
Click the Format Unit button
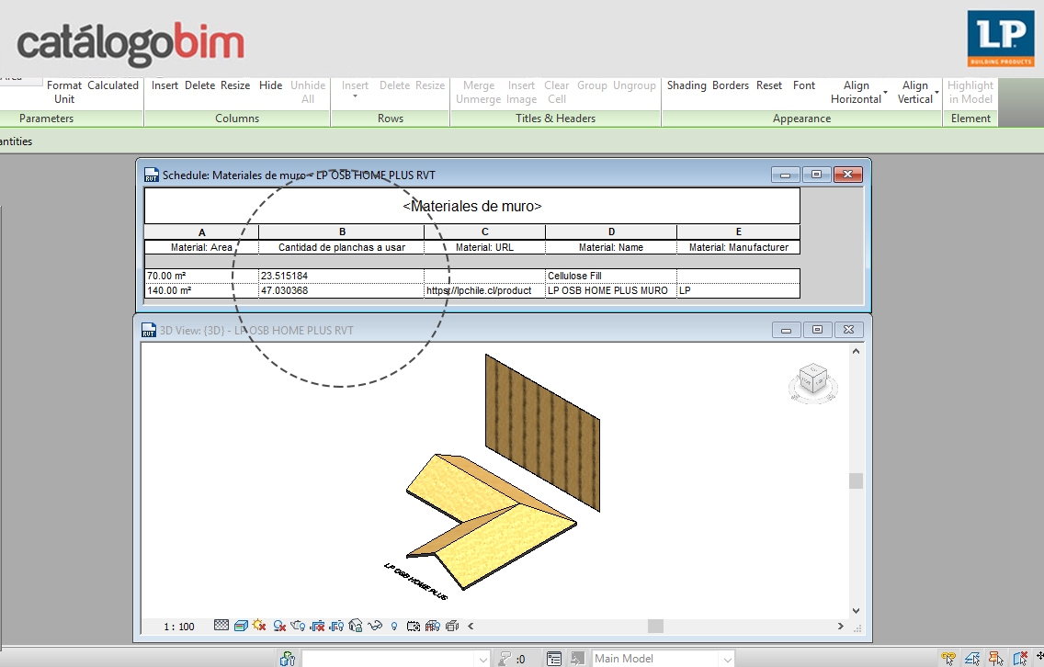tap(64, 92)
